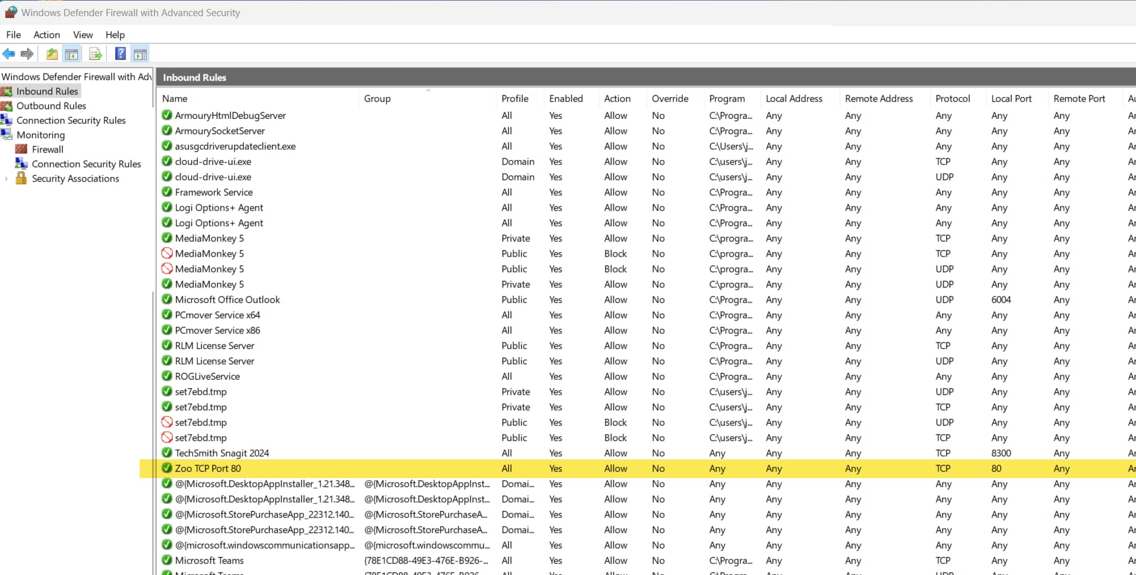Click the Up One Level folder icon
Viewport: 1136px width, 575px height.
(x=52, y=54)
